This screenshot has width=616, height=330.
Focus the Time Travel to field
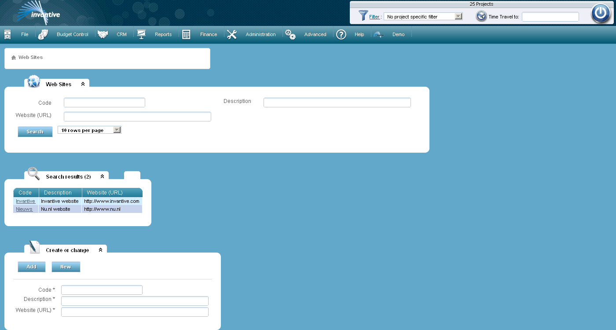(x=550, y=17)
